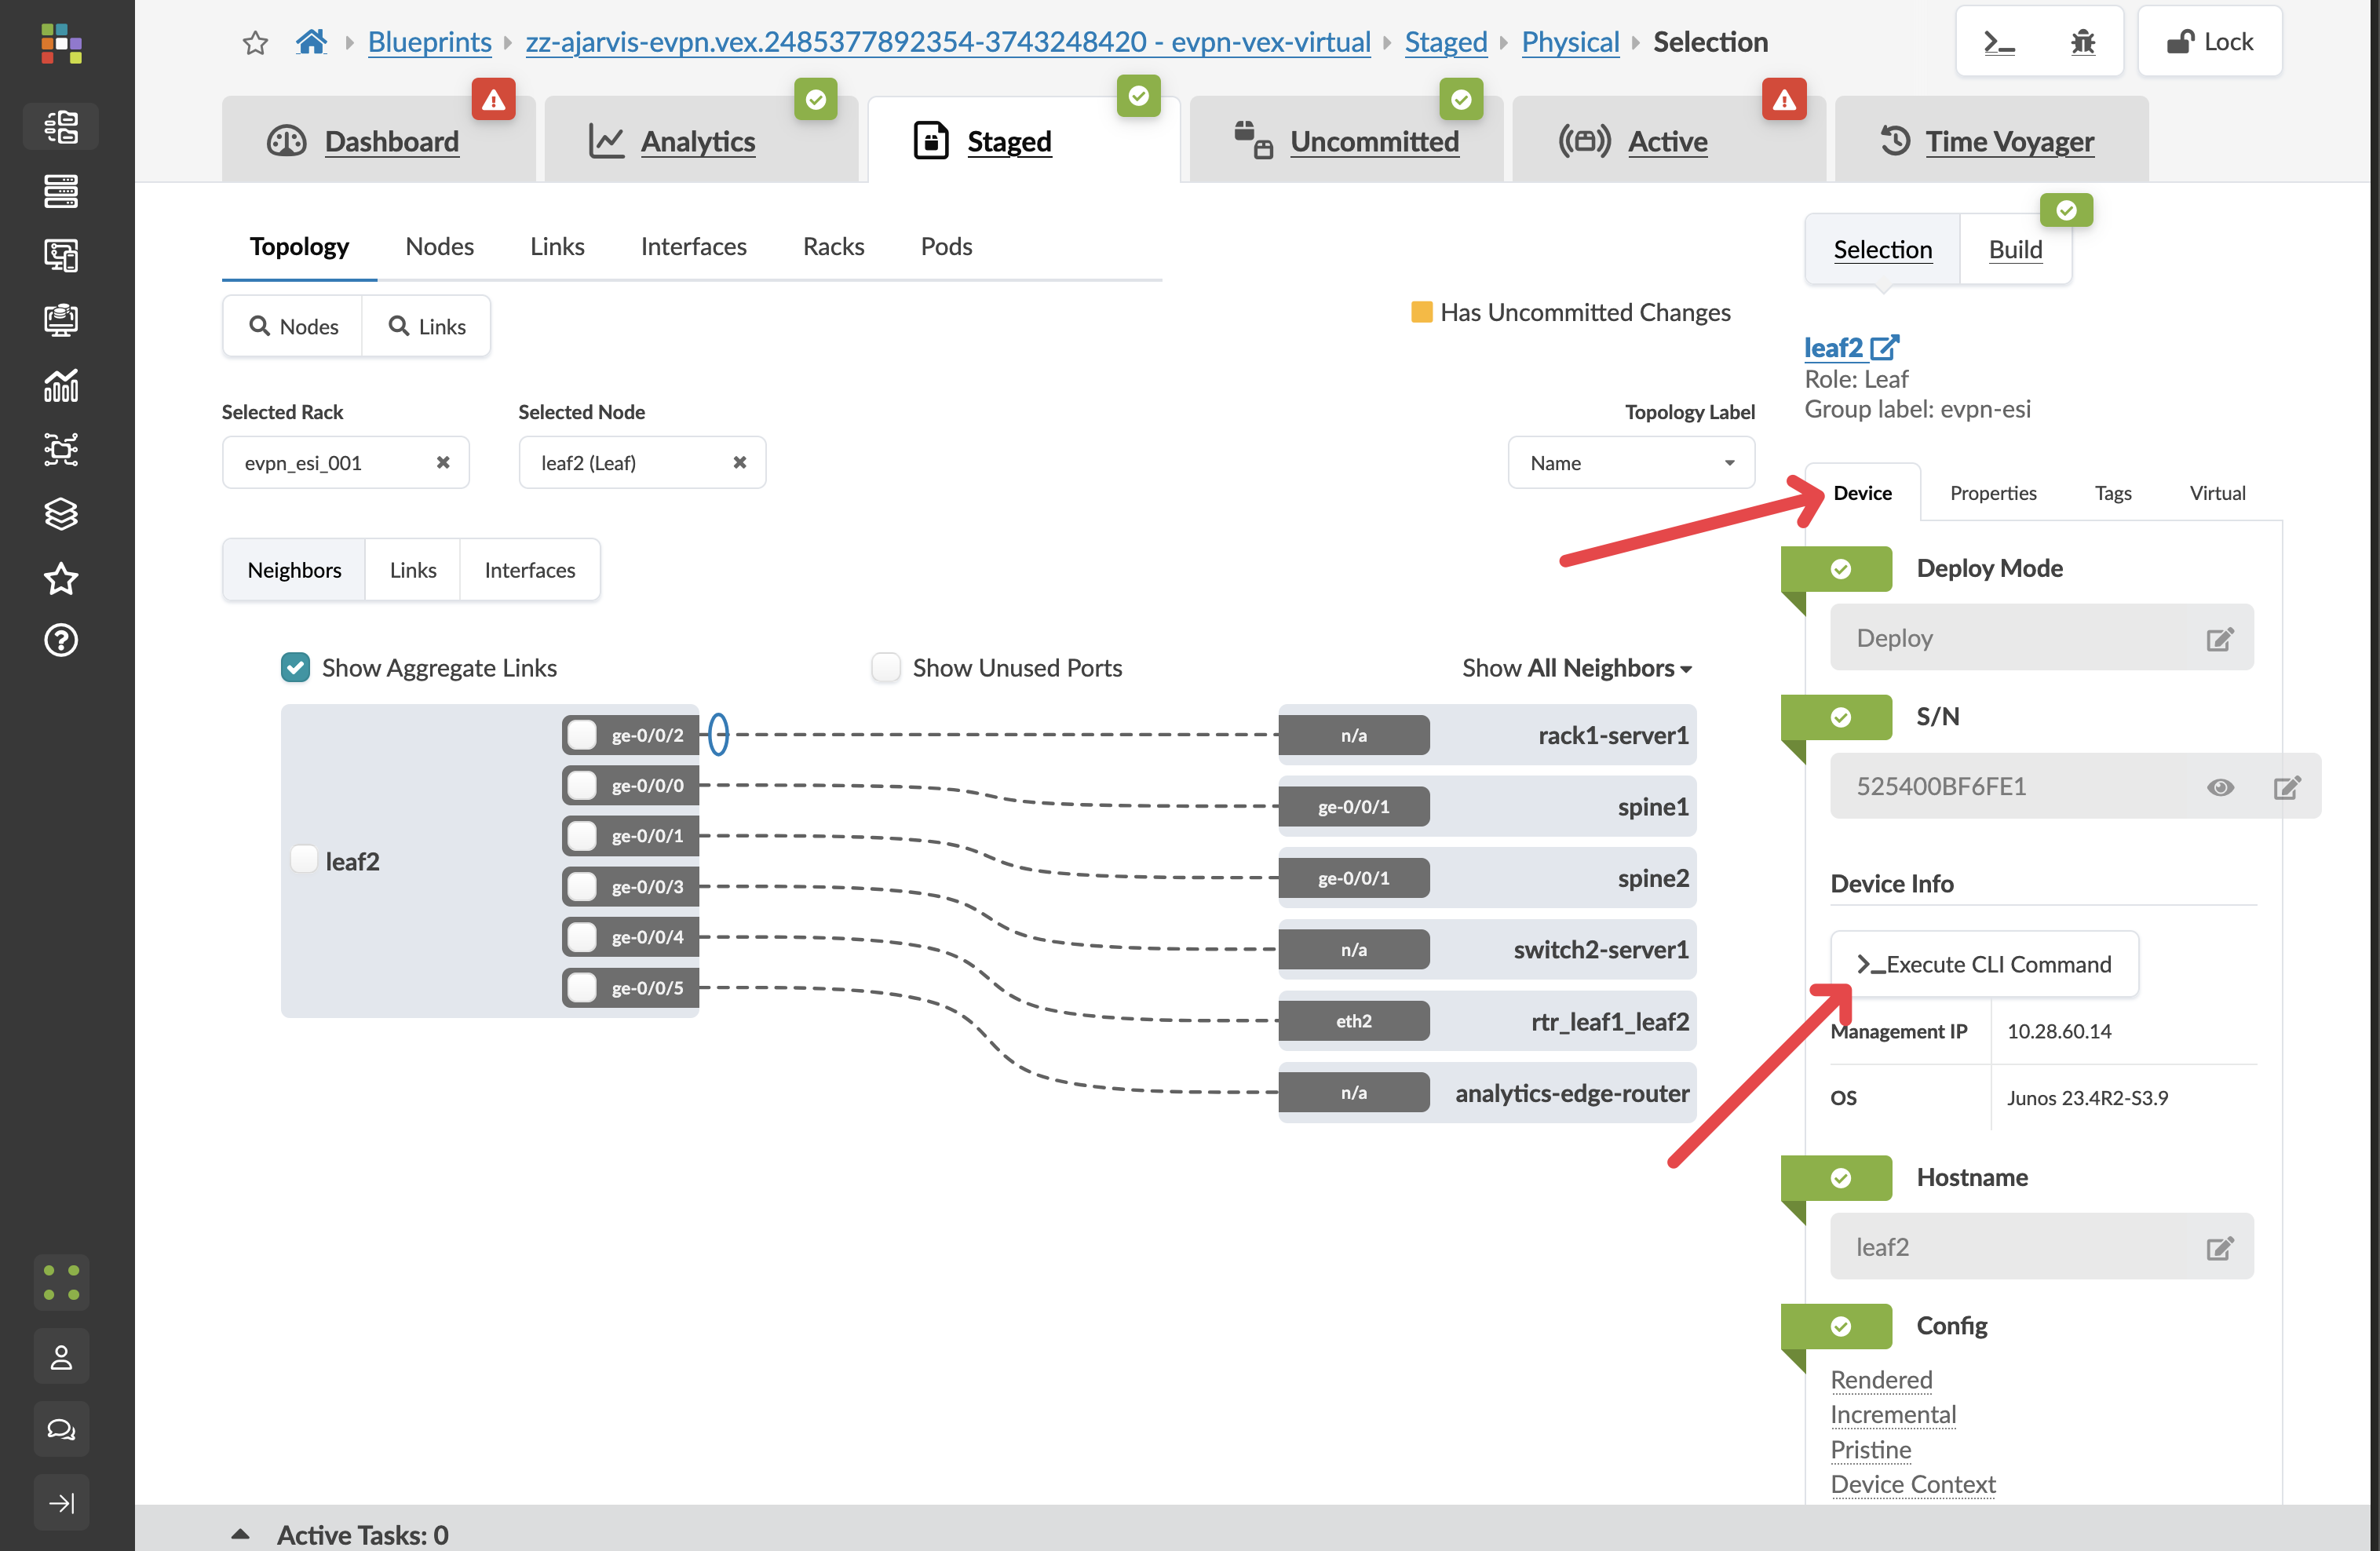Expand the Active Tasks panel

point(240,1533)
